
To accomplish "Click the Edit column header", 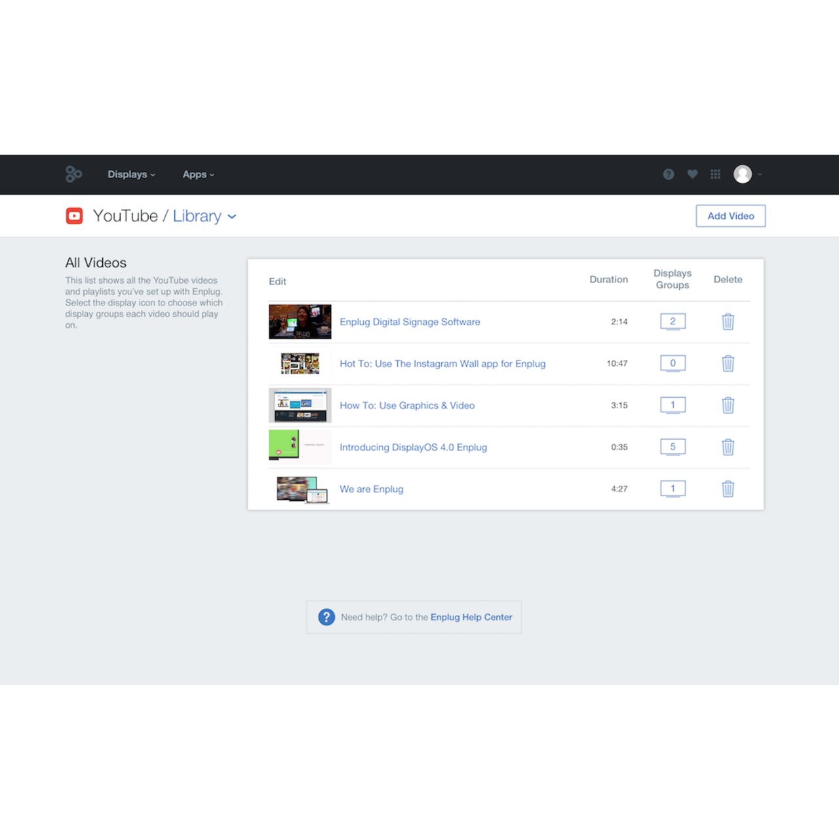I will click(x=277, y=281).
